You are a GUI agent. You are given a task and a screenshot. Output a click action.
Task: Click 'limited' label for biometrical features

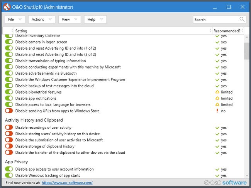tap(227, 92)
